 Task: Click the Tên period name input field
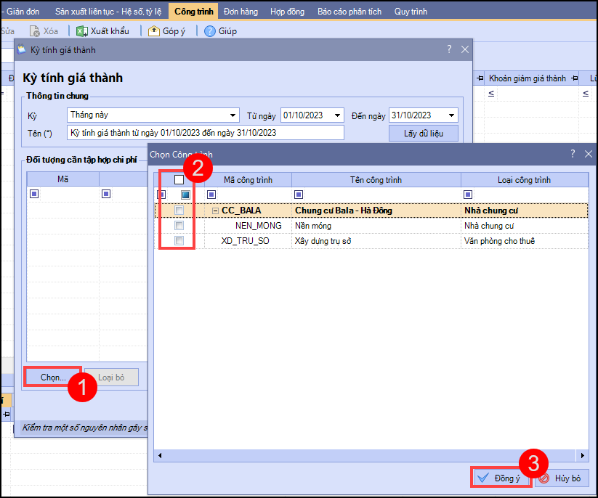pos(205,133)
